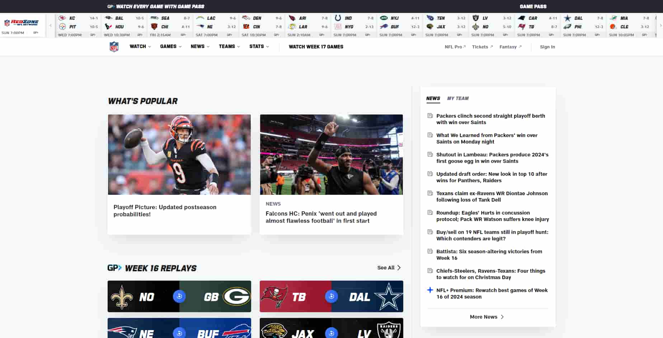Play the NO vs GB Week 16 replay
This screenshot has width=663, height=338.
point(179,297)
